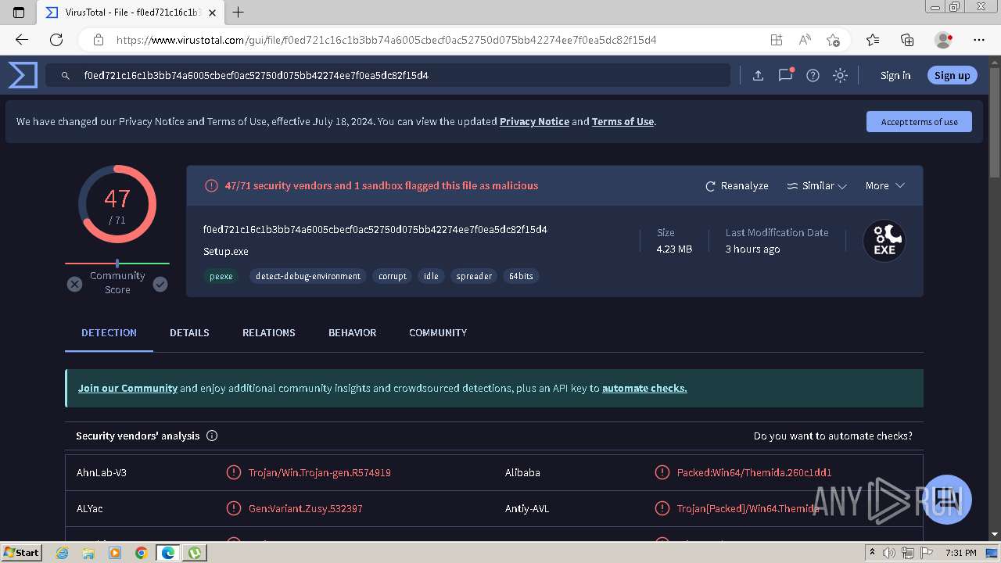The width and height of the screenshot is (1001, 563).
Task: Open the tab actions menu icon
Action: click(20, 13)
